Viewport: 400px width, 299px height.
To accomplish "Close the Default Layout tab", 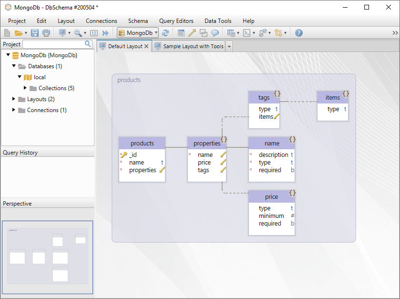I will click(x=146, y=46).
